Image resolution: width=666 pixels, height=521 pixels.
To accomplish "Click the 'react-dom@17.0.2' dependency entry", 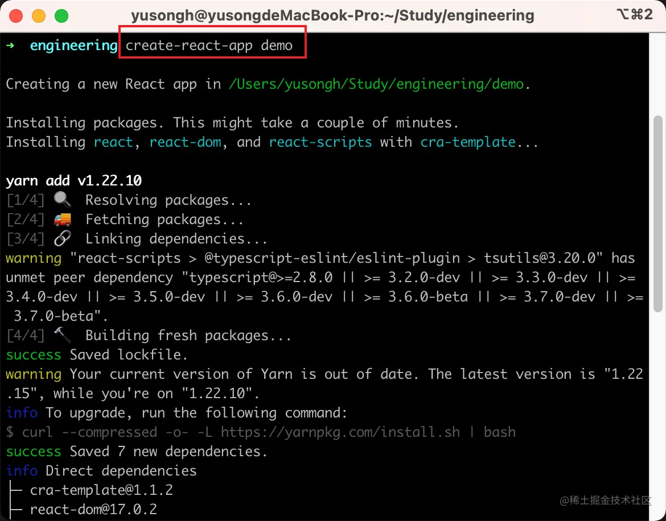I will [93, 509].
